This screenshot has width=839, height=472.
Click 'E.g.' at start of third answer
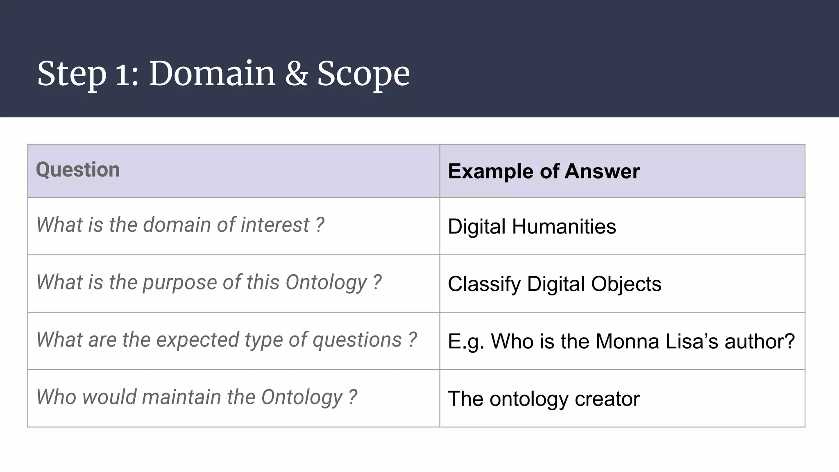click(466, 341)
